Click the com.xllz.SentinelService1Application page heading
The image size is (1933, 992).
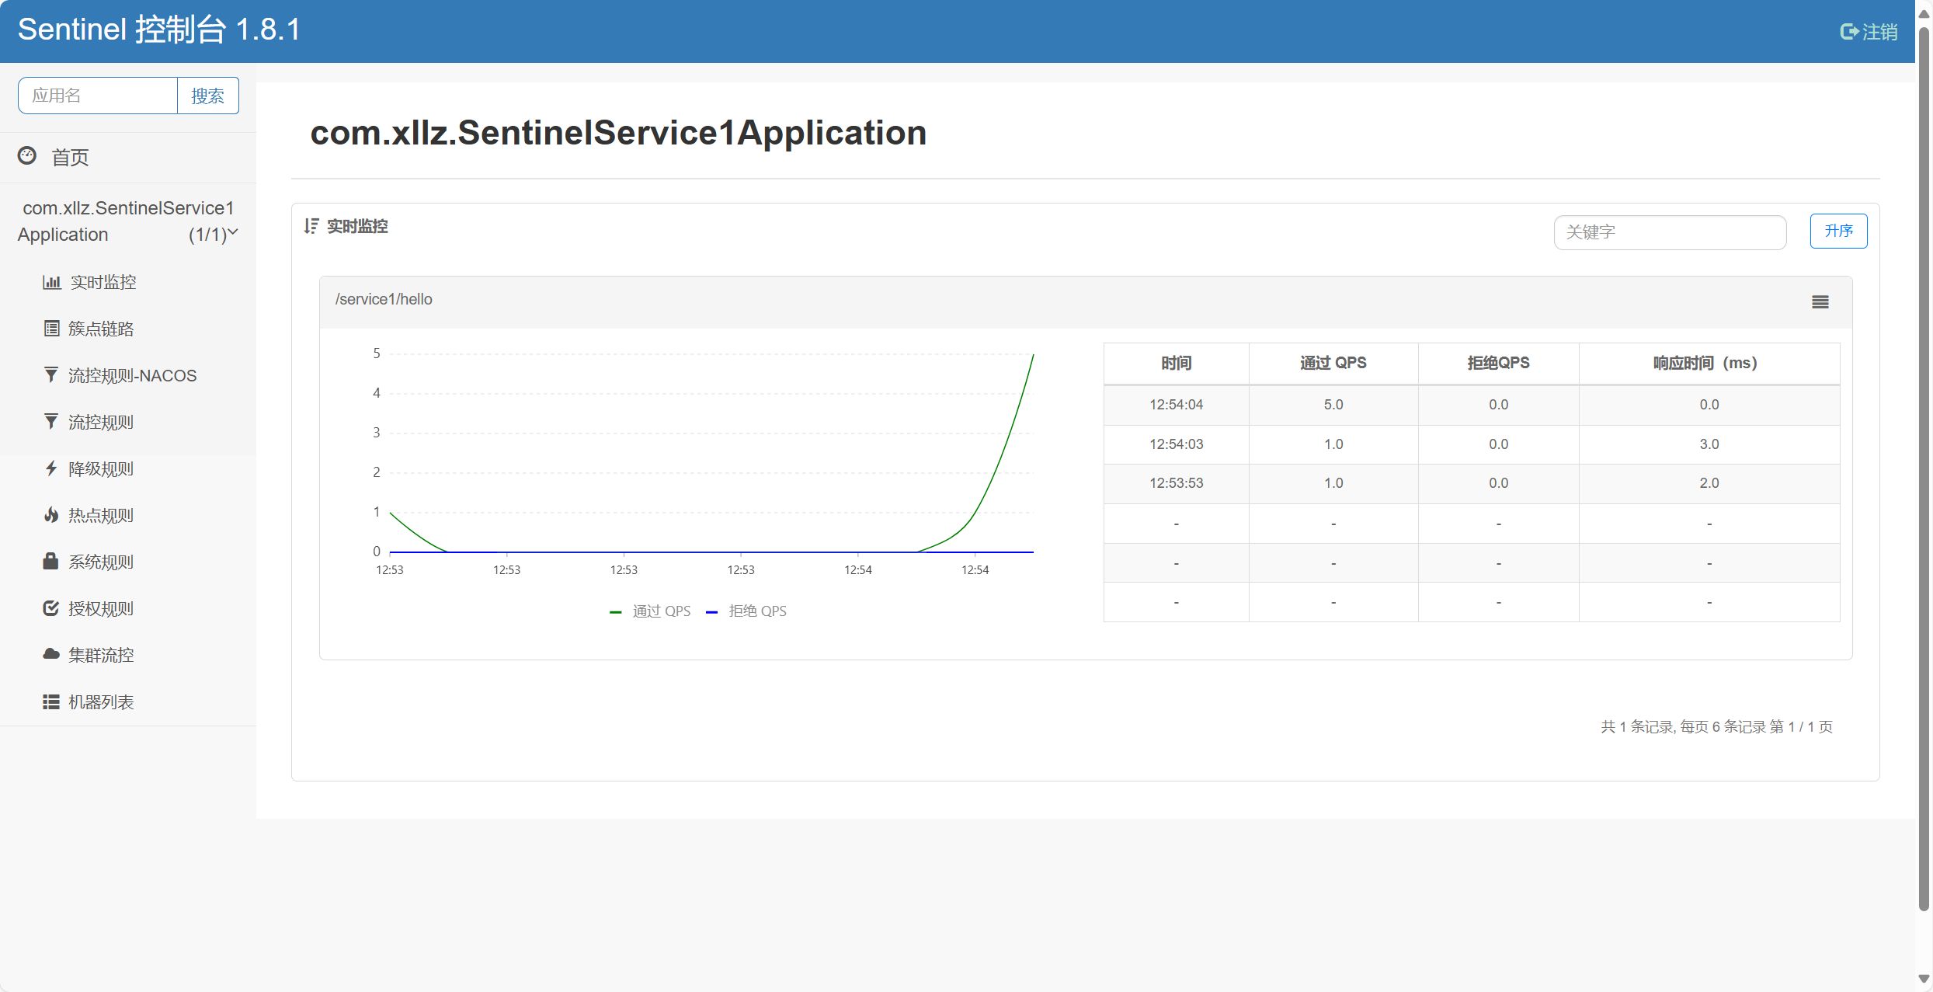tap(618, 133)
